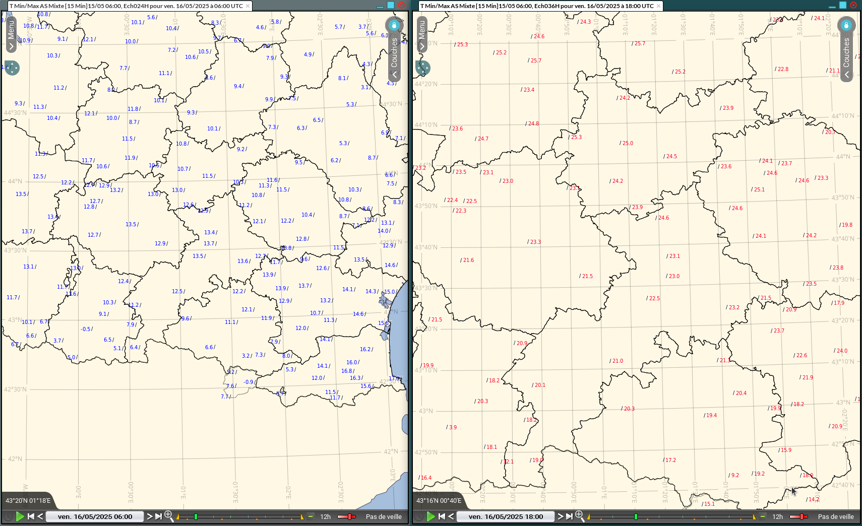The image size is (862, 526).
Task: Jump to last time step in right map
Action: pyautogui.click(x=569, y=516)
